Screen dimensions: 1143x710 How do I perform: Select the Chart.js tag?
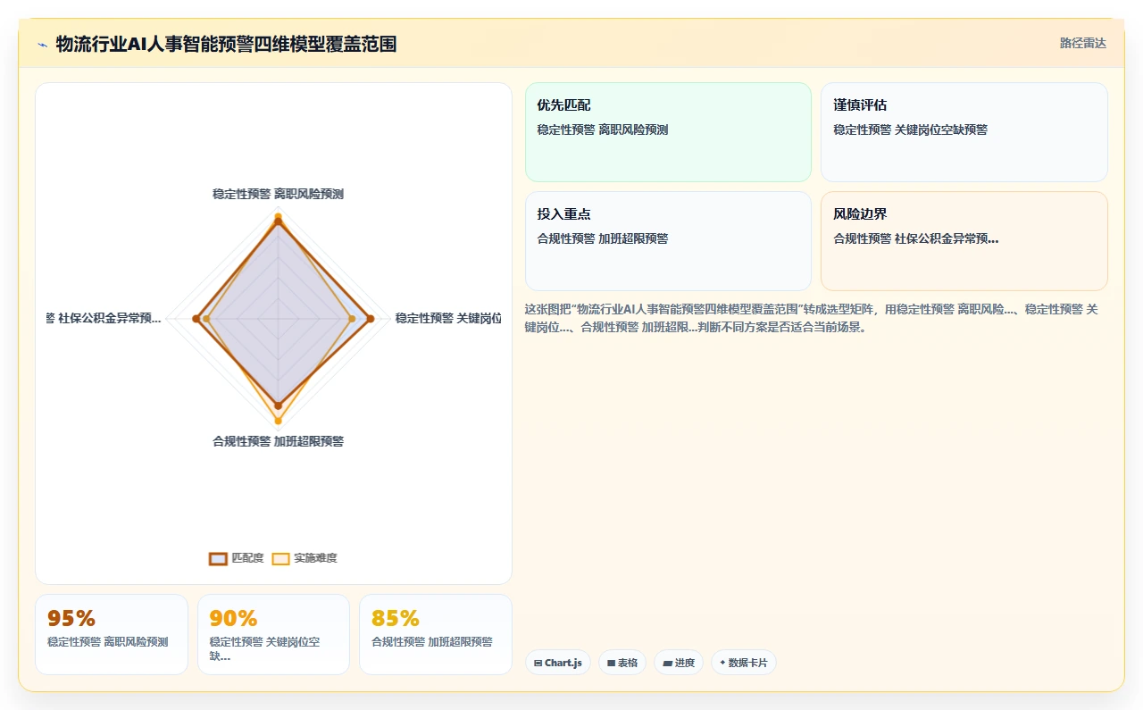pos(557,663)
